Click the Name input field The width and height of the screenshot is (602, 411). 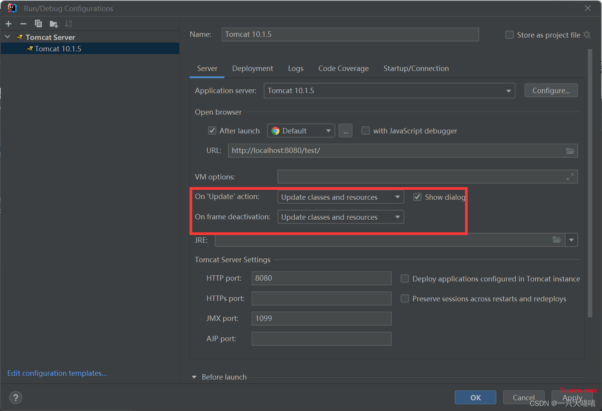350,35
